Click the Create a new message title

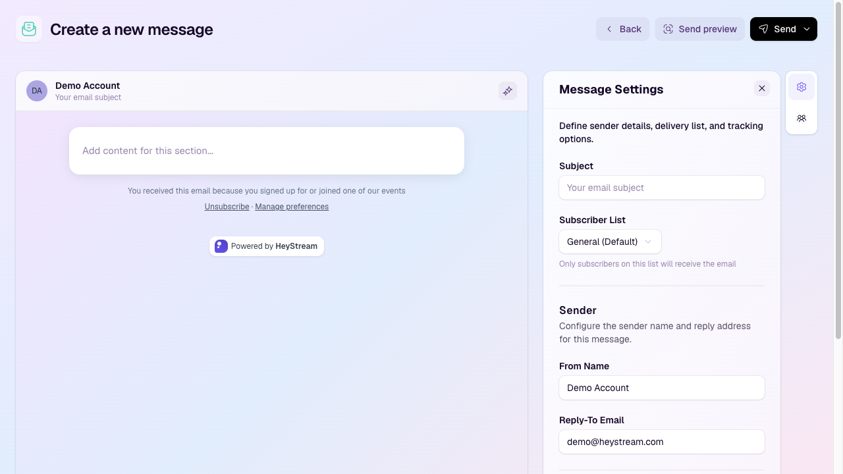[132, 30]
